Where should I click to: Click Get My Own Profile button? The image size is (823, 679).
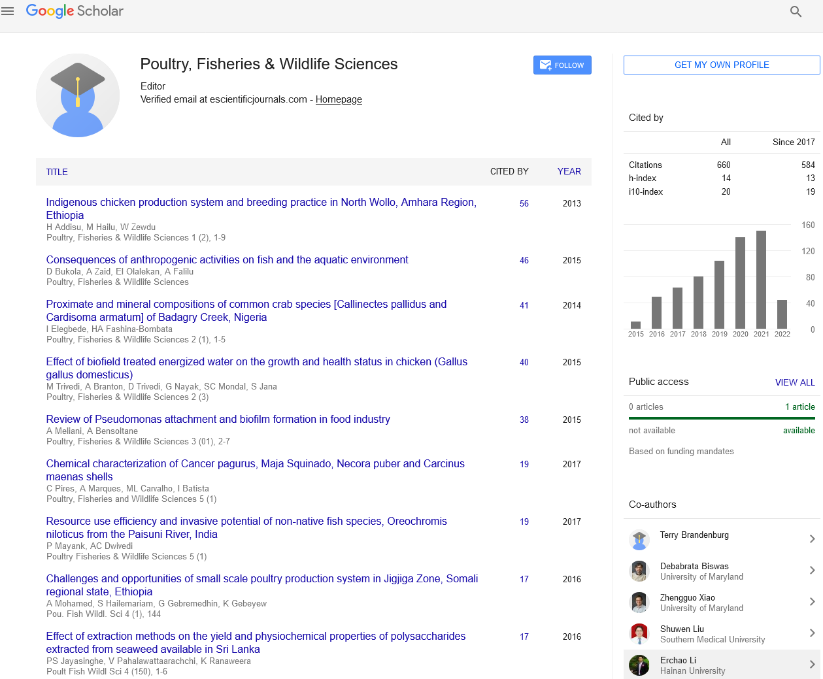pos(722,65)
